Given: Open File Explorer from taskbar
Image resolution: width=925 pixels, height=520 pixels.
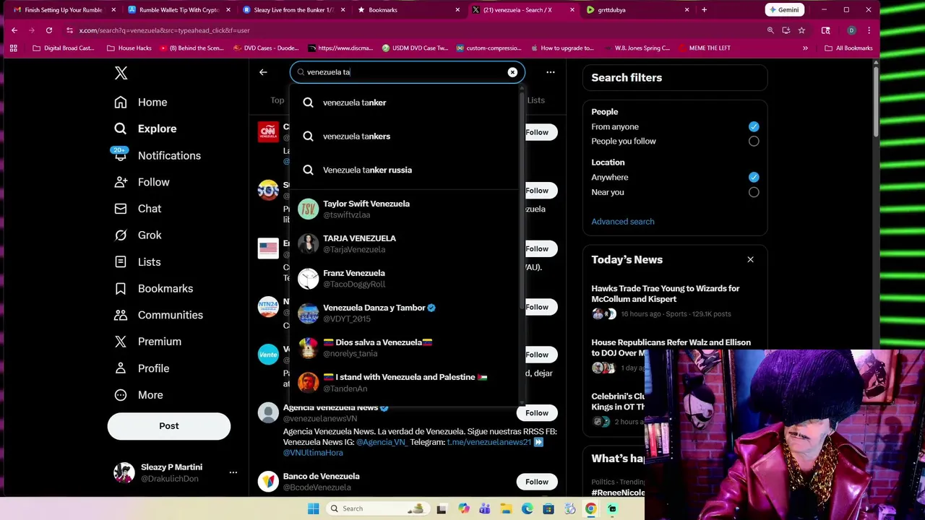Looking at the screenshot, I should click(x=506, y=508).
